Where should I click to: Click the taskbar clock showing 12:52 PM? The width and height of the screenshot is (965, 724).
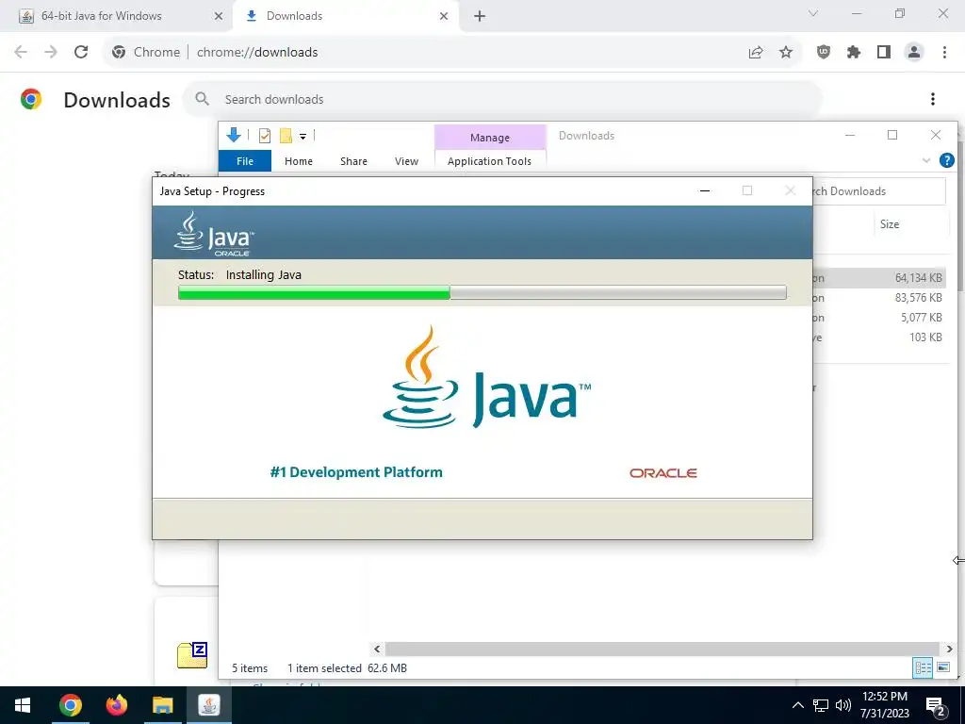click(x=884, y=705)
